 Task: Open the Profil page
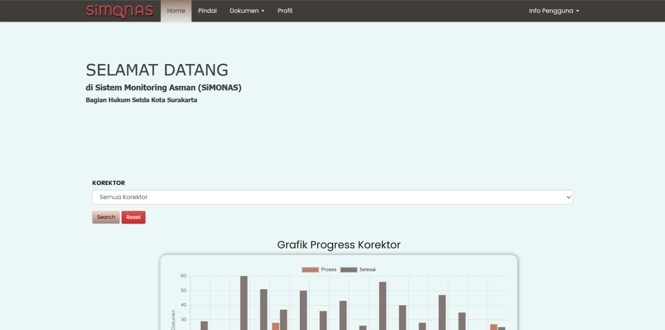pyautogui.click(x=285, y=11)
